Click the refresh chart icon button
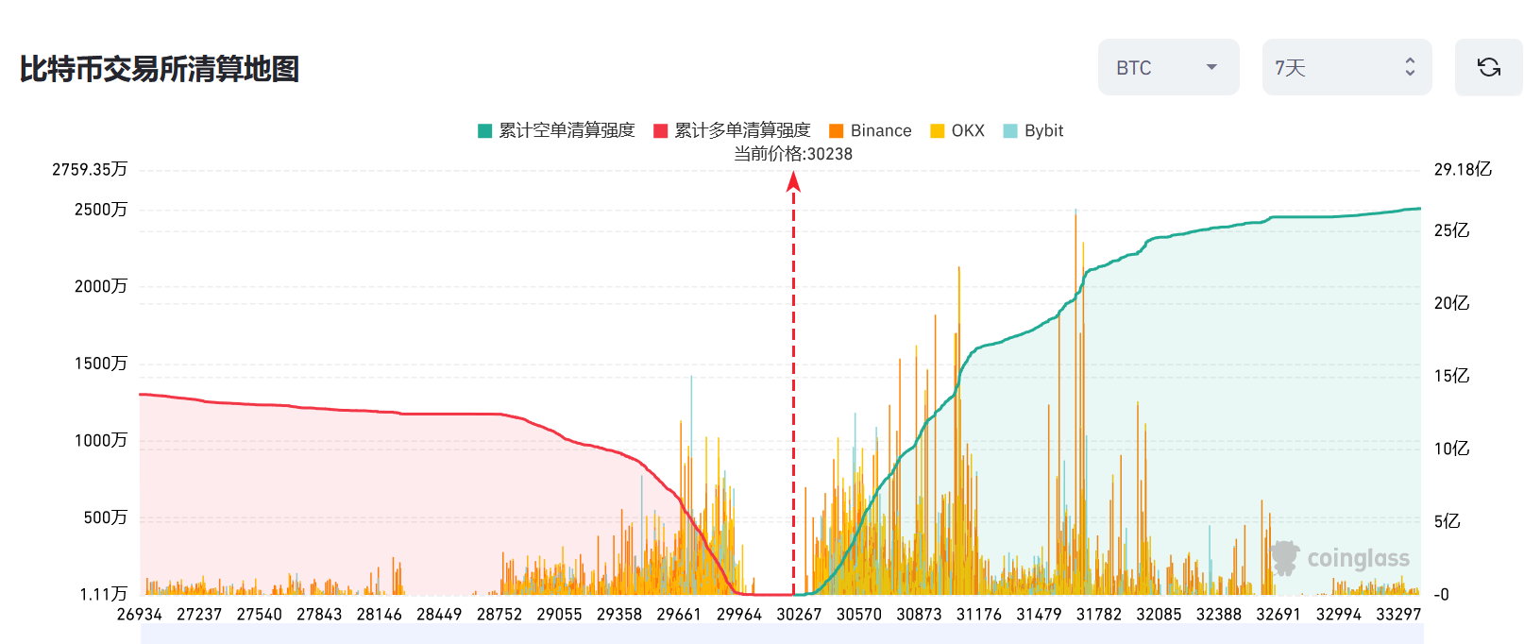 [1488, 67]
